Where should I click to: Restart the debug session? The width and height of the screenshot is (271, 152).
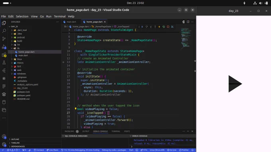[163, 27]
